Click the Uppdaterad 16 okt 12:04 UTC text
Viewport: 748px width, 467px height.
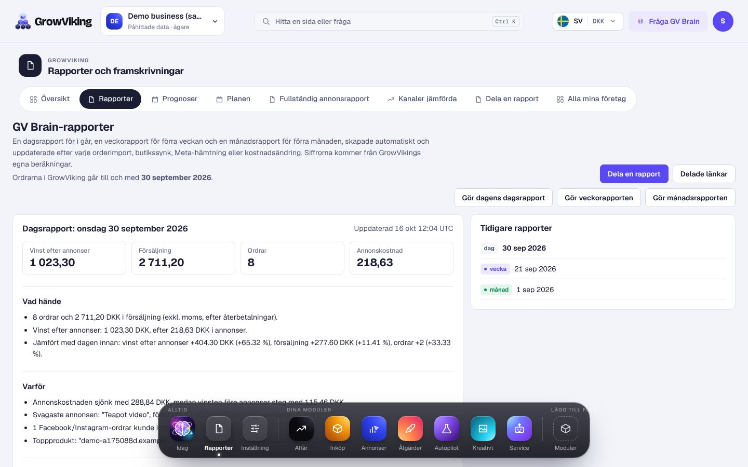(x=404, y=228)
